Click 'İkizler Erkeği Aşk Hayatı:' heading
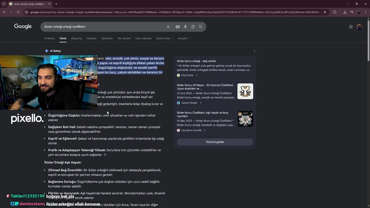 63,163
